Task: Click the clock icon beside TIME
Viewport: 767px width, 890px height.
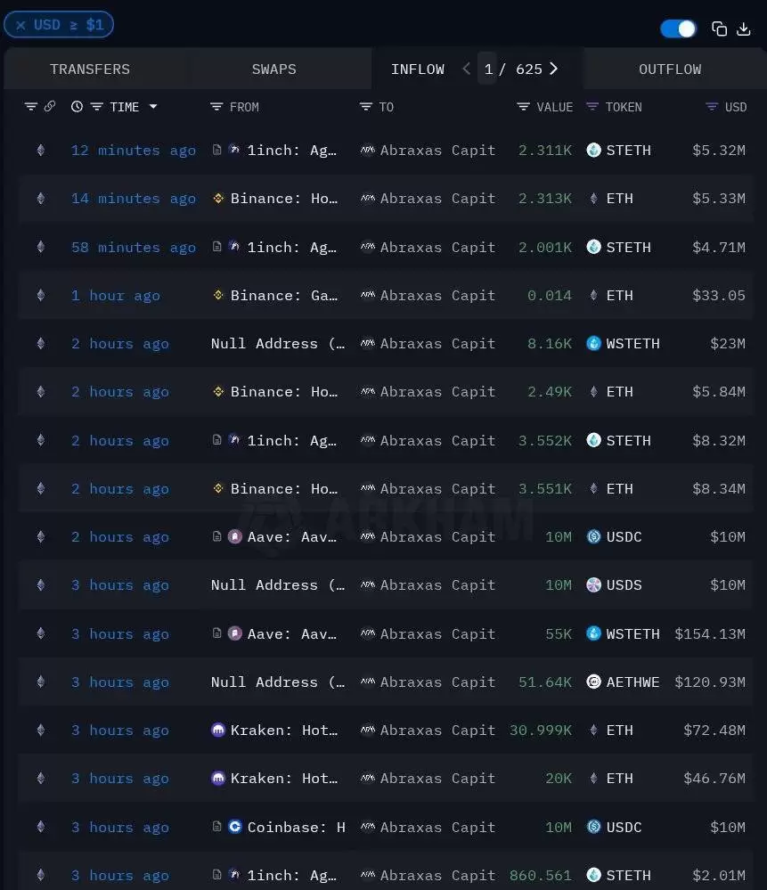Action: tap(78, 106)
